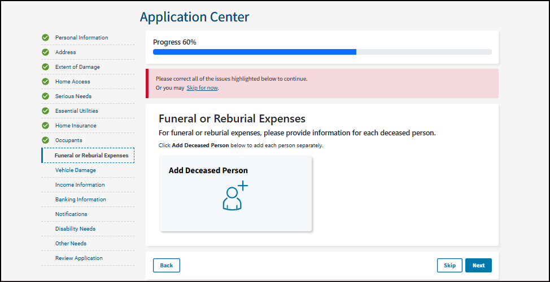Screen dimensions: 550x282
Task: Click green checkmark beside Address
Action: [x=46, y=52]
